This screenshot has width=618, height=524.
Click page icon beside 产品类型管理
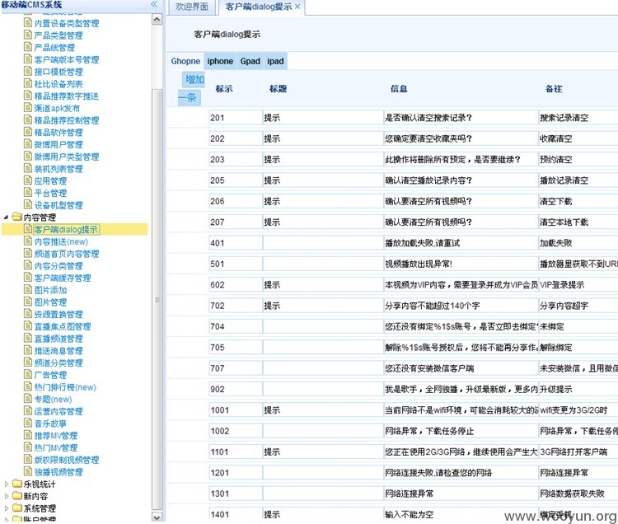tap(27, 35)
